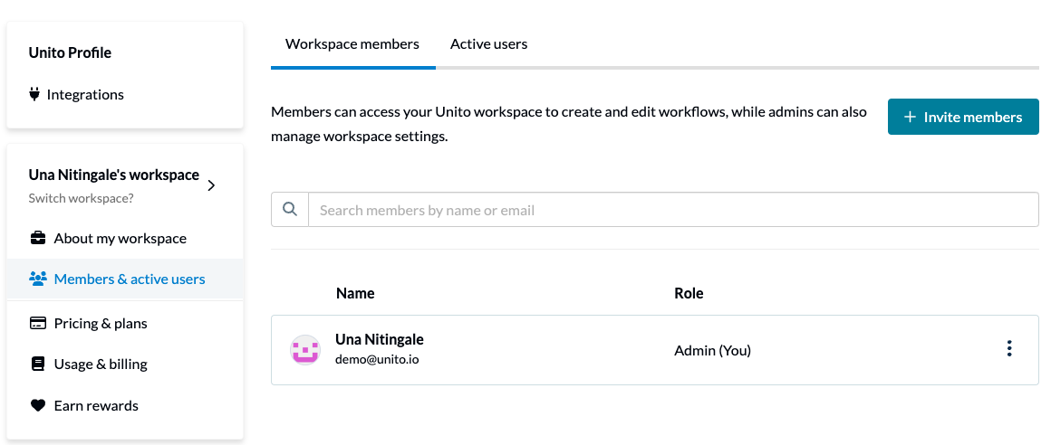Viewport: 1051px width, 445px height.
Task: Click Una Nitingale's pink avatar
Action: point(305,350)
